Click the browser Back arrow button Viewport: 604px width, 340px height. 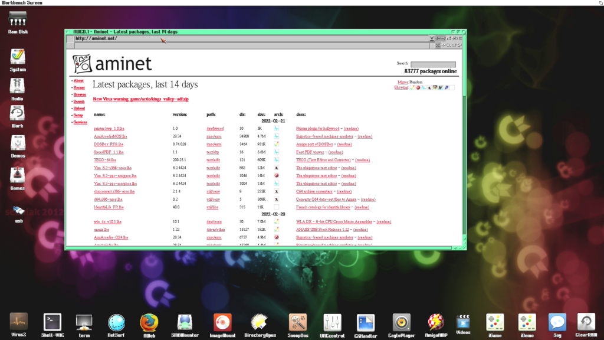pos(438,38)
